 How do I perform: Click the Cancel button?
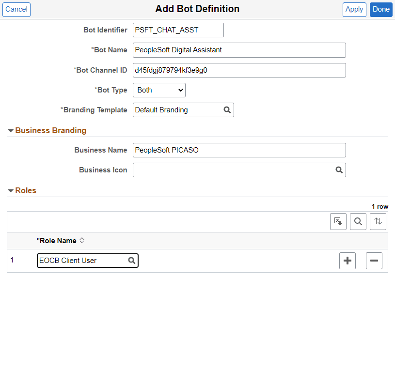(16, 10)
